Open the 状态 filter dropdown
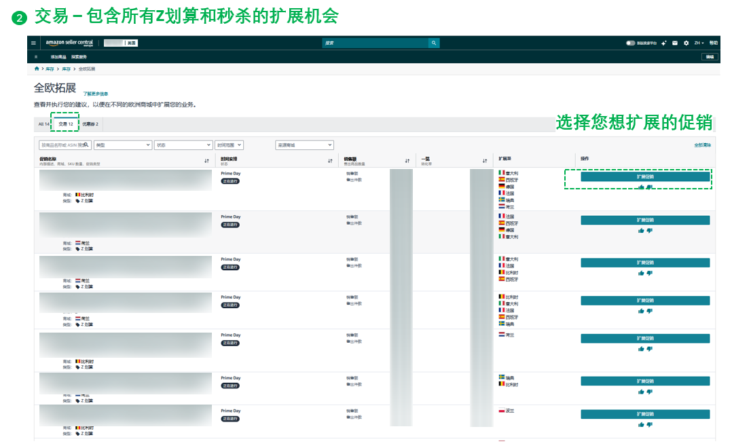Screen dimensions: 732x448 pyautogui.click(x=184, y=145)
